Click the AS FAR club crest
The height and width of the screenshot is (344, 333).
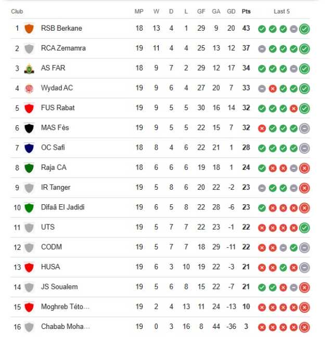pyautogui.click(x=29, y=69)
